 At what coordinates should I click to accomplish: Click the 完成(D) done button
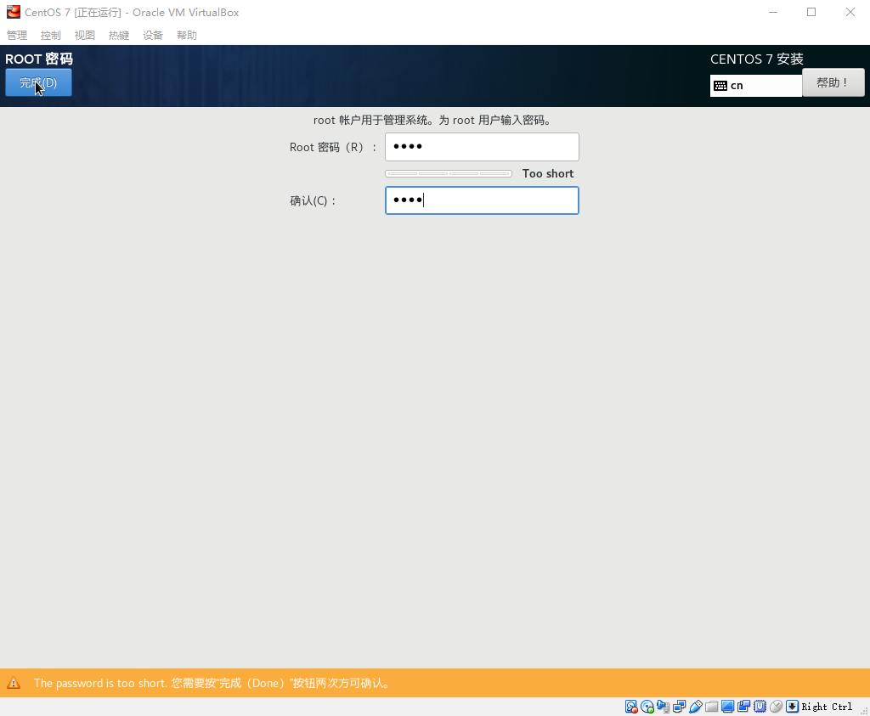(x=38, y=82)
